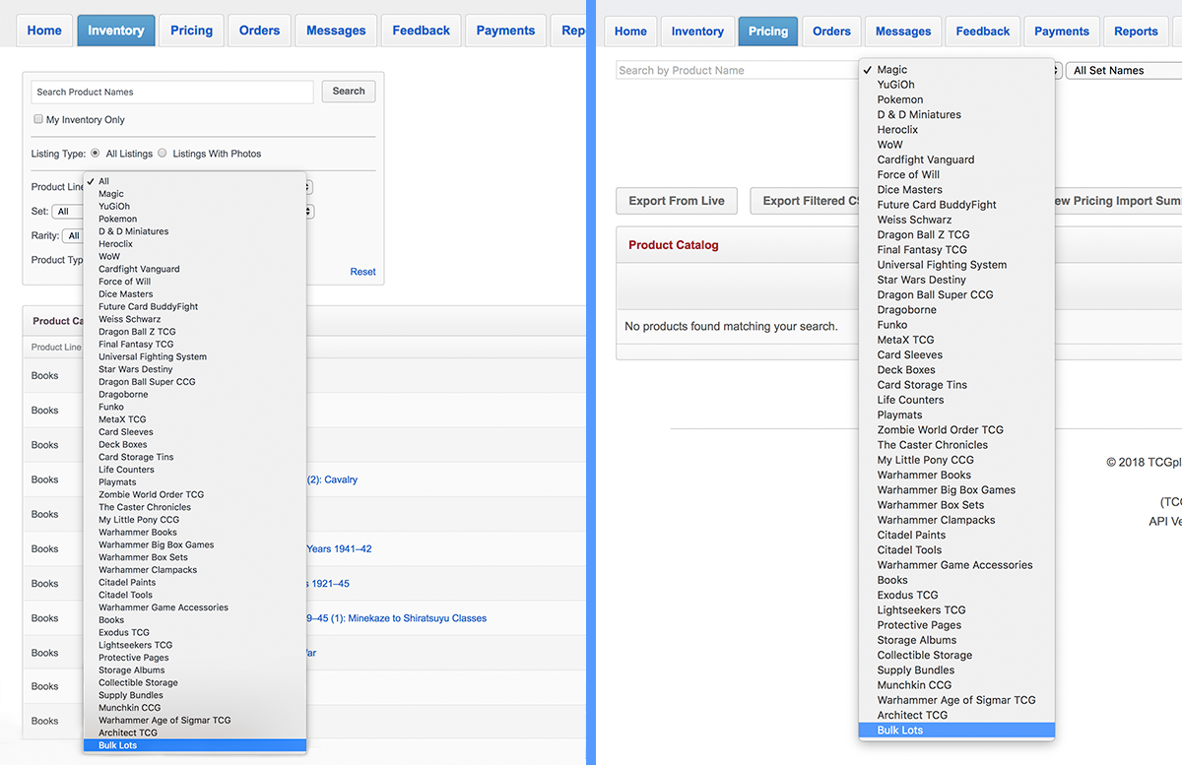Choose Star Wars Destiny in the left dropdown list
The height and width of the screenshot is (765, 1182).
point(195,369)
